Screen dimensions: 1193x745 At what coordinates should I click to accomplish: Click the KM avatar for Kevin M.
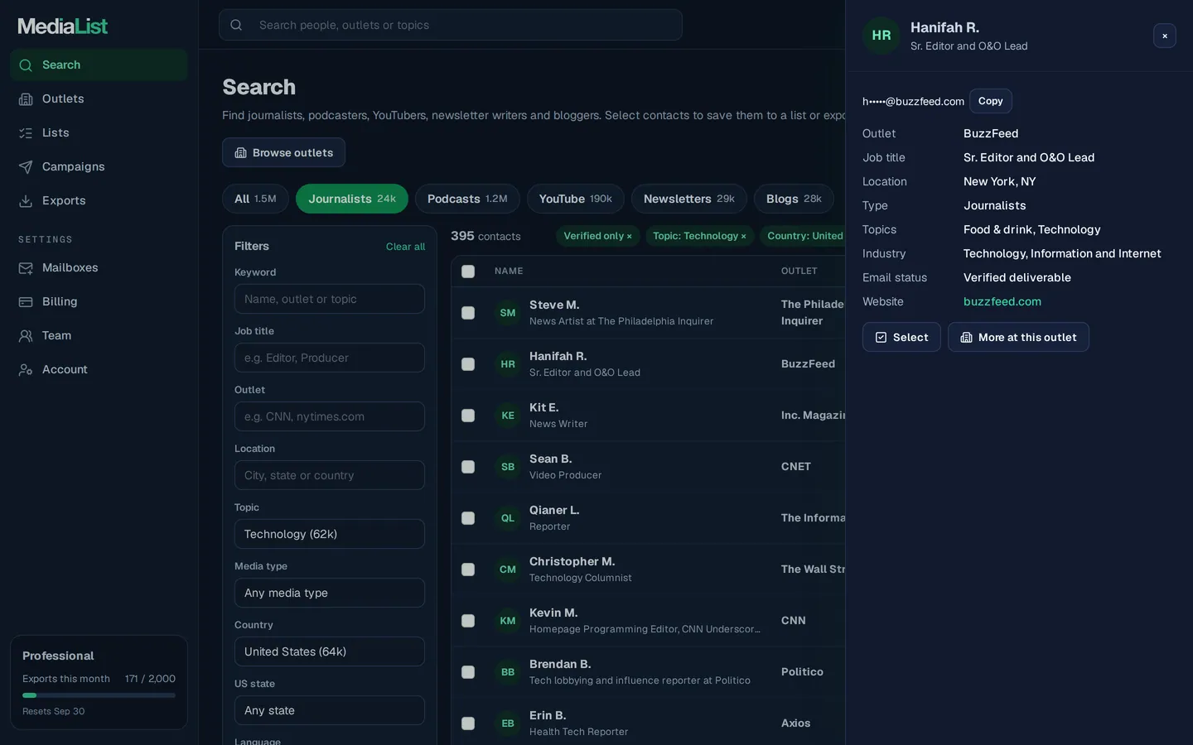[508, 621]
